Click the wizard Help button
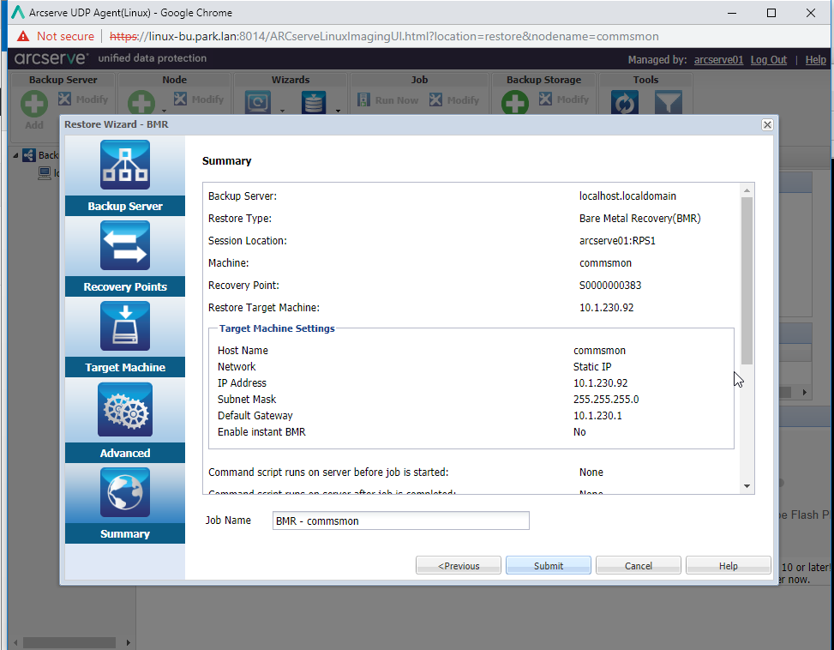834x650 pixels. tap(729, 565)
